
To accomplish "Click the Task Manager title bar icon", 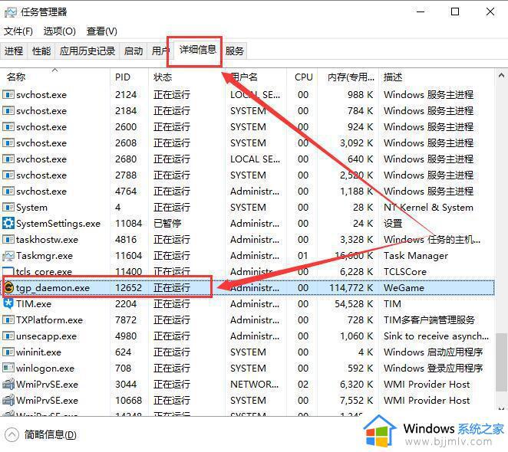I will (10, 12).
